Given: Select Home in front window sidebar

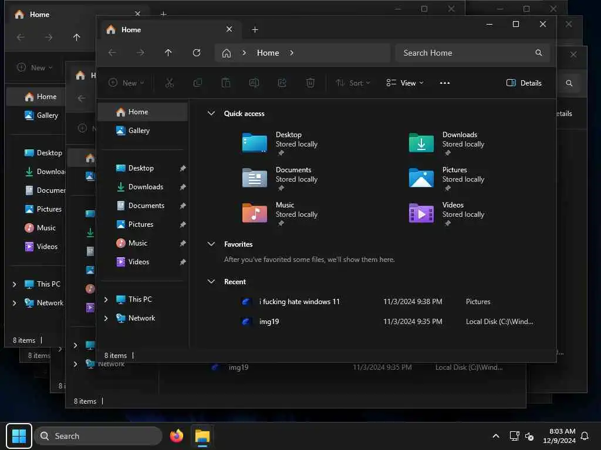Looking at the screenshot, I should tap(143, 112).
